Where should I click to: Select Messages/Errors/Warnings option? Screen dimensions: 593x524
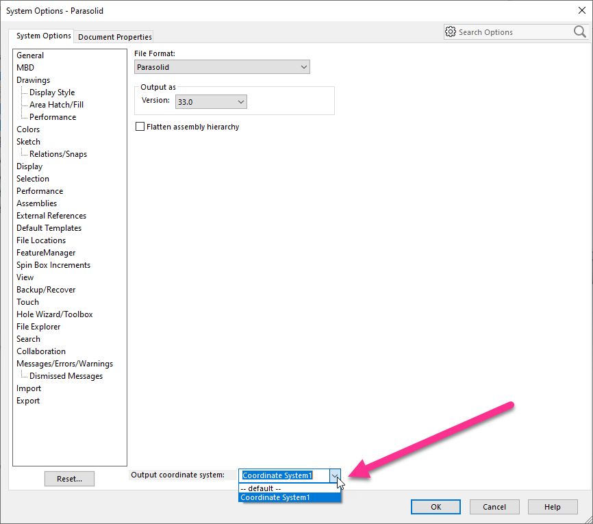tap(64, 364)
